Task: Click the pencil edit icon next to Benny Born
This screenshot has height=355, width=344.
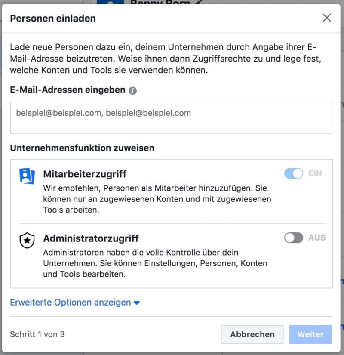Action: tap(198, 2)
